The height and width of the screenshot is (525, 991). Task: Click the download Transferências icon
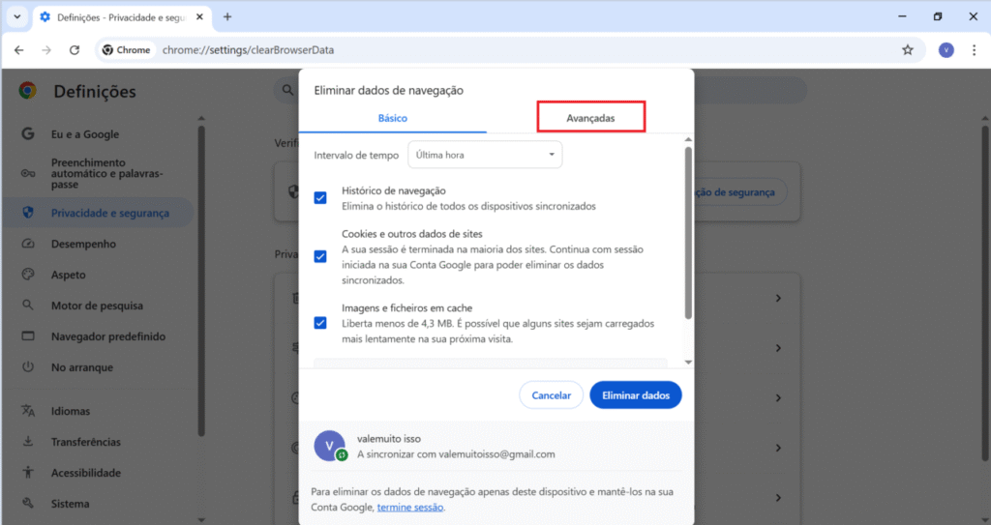(28, 442)
